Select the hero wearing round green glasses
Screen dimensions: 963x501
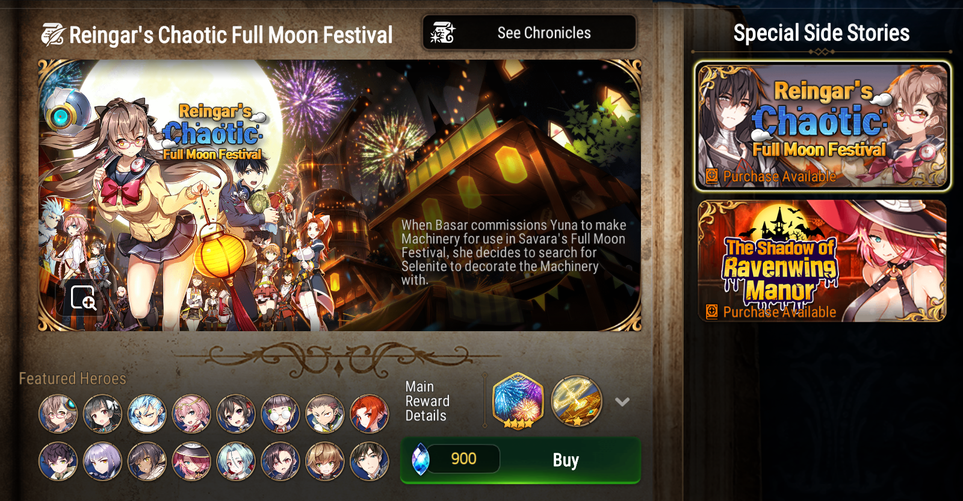tap(280, 414)
